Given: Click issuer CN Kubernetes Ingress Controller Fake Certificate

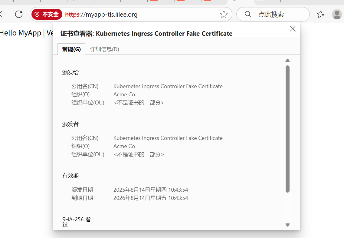Looking at the screenshot, I should [168, 138].
